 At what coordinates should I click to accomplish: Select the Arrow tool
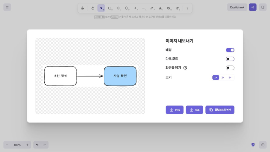135,8
